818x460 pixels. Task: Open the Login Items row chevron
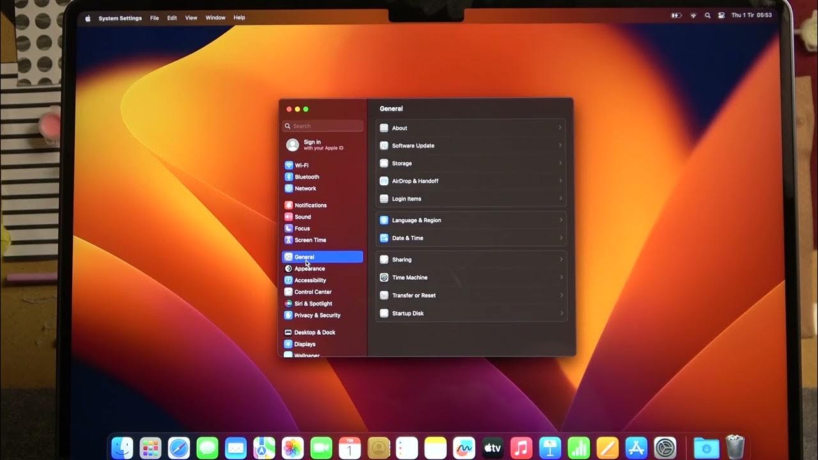click(x=560, y=199)
